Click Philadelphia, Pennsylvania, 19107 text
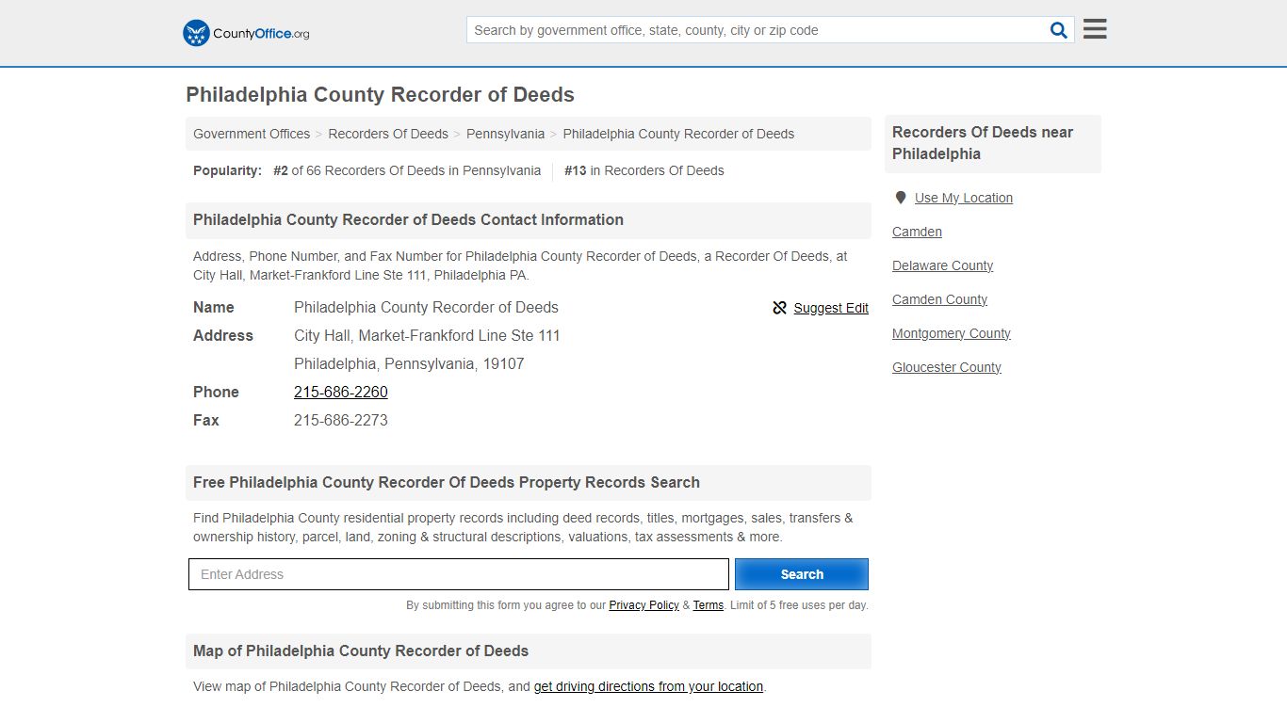Screen dimensions: 1287x723 (409, 363)
